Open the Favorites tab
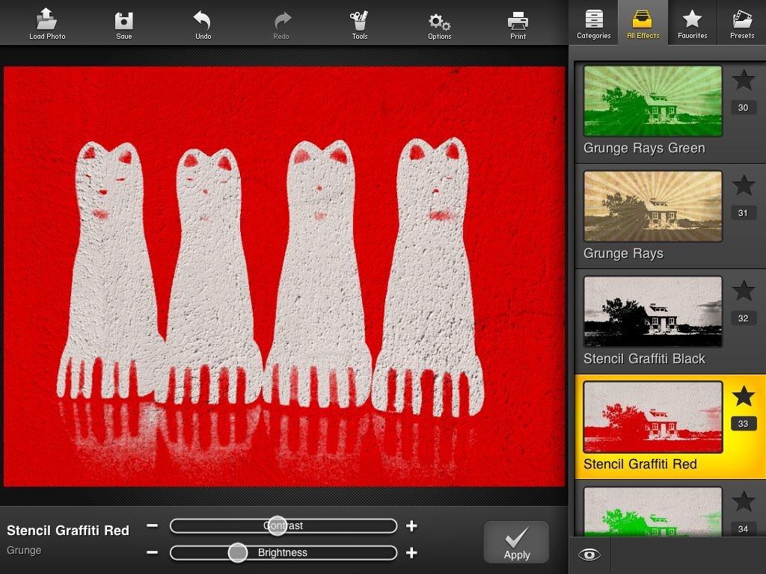 (x=692, y=22)
